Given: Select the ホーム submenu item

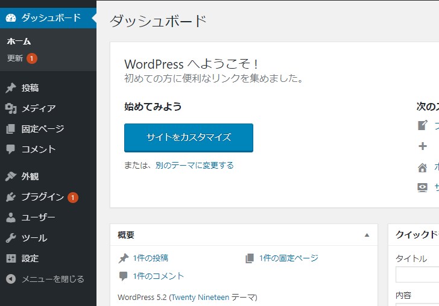Looking at the screenshot, I should tap(19, 42).
